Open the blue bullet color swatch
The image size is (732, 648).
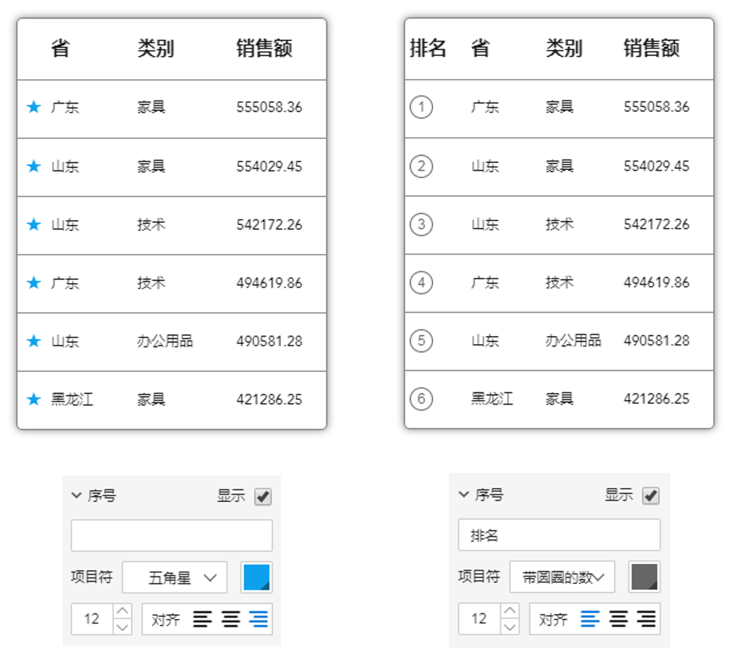256,577
